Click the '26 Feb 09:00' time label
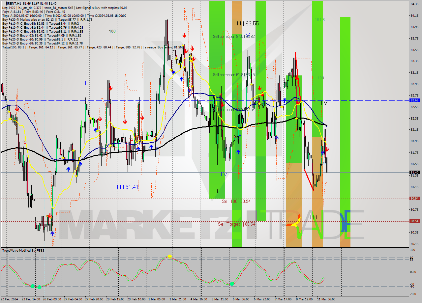422x303 pixels. [x=52, y=299]
